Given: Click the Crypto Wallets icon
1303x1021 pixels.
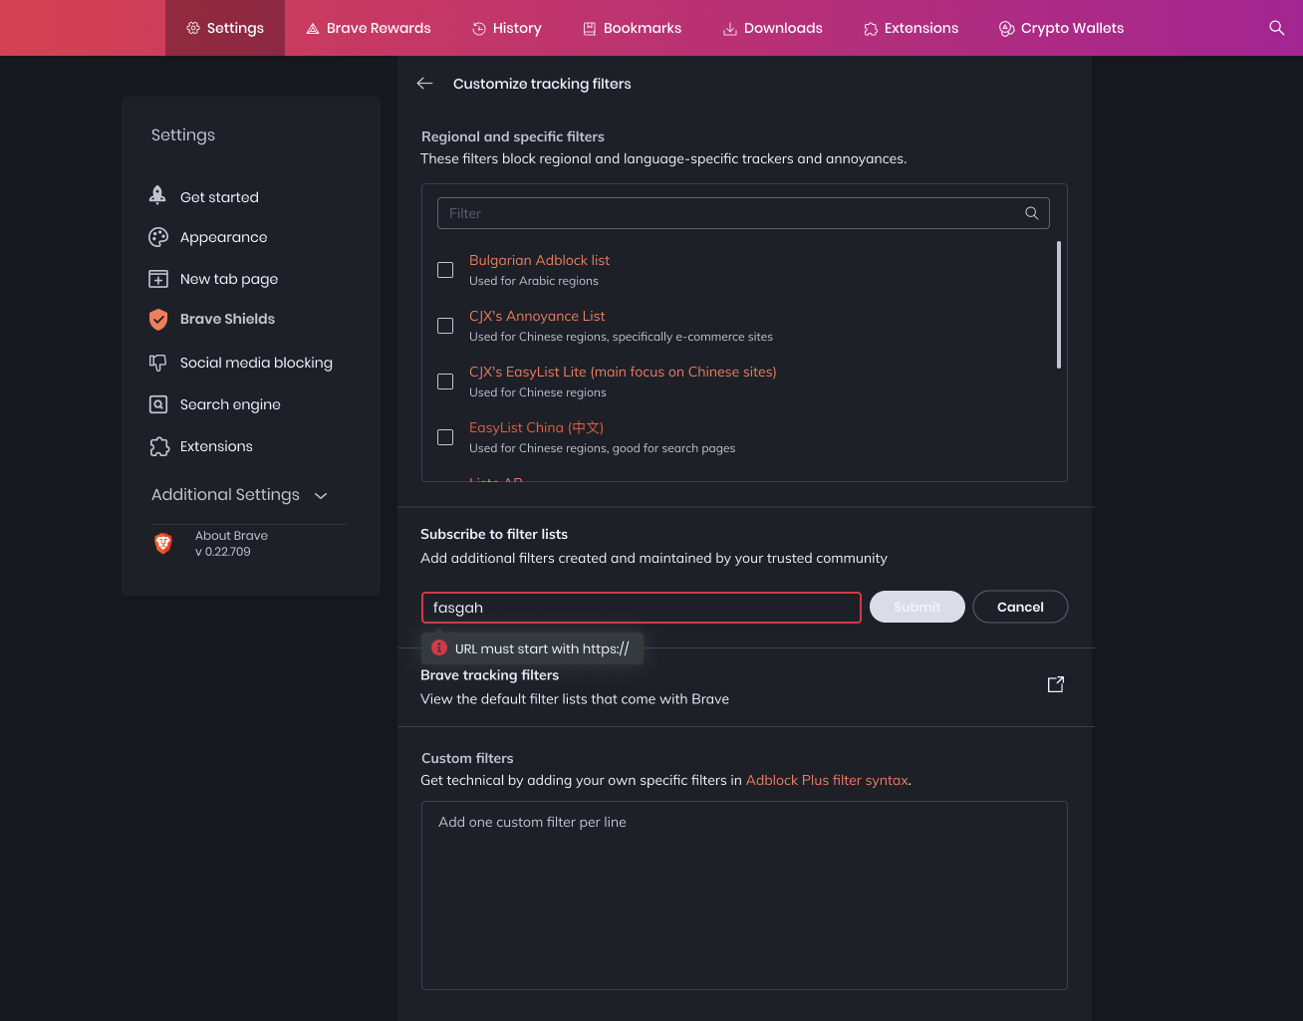Looking at the screenshot, I should pos(1007,29).
